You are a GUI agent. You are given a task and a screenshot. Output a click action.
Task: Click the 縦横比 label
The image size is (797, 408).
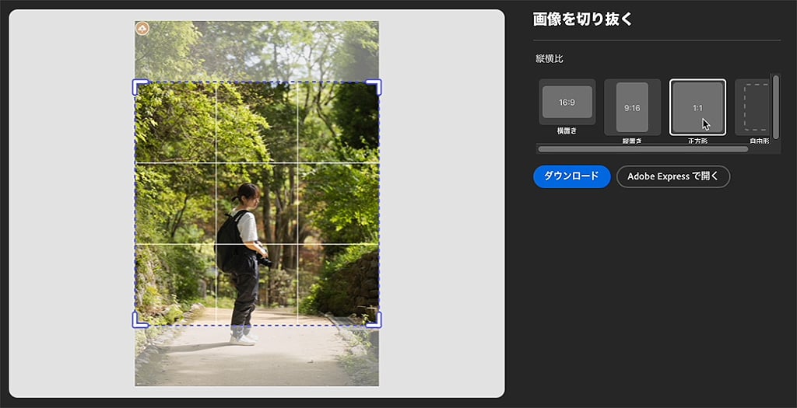[x=549, y=59]
